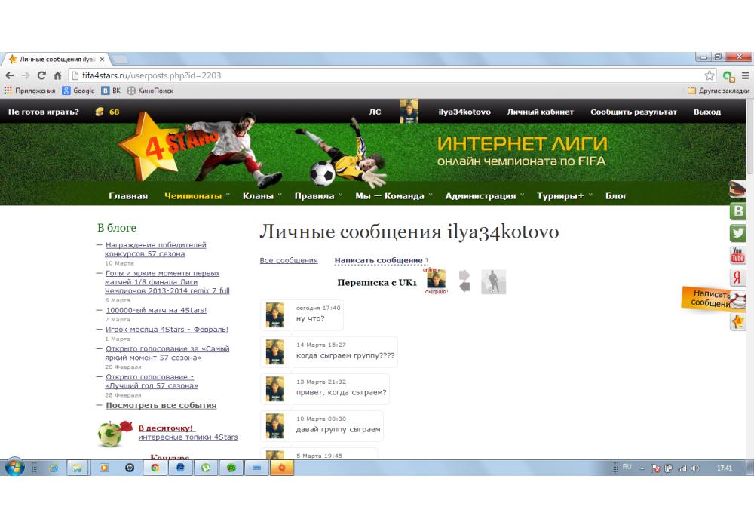This screenshot has height=528, width=754.
Task: Click the police cap icon in side panel
Action: coord(737,189)
